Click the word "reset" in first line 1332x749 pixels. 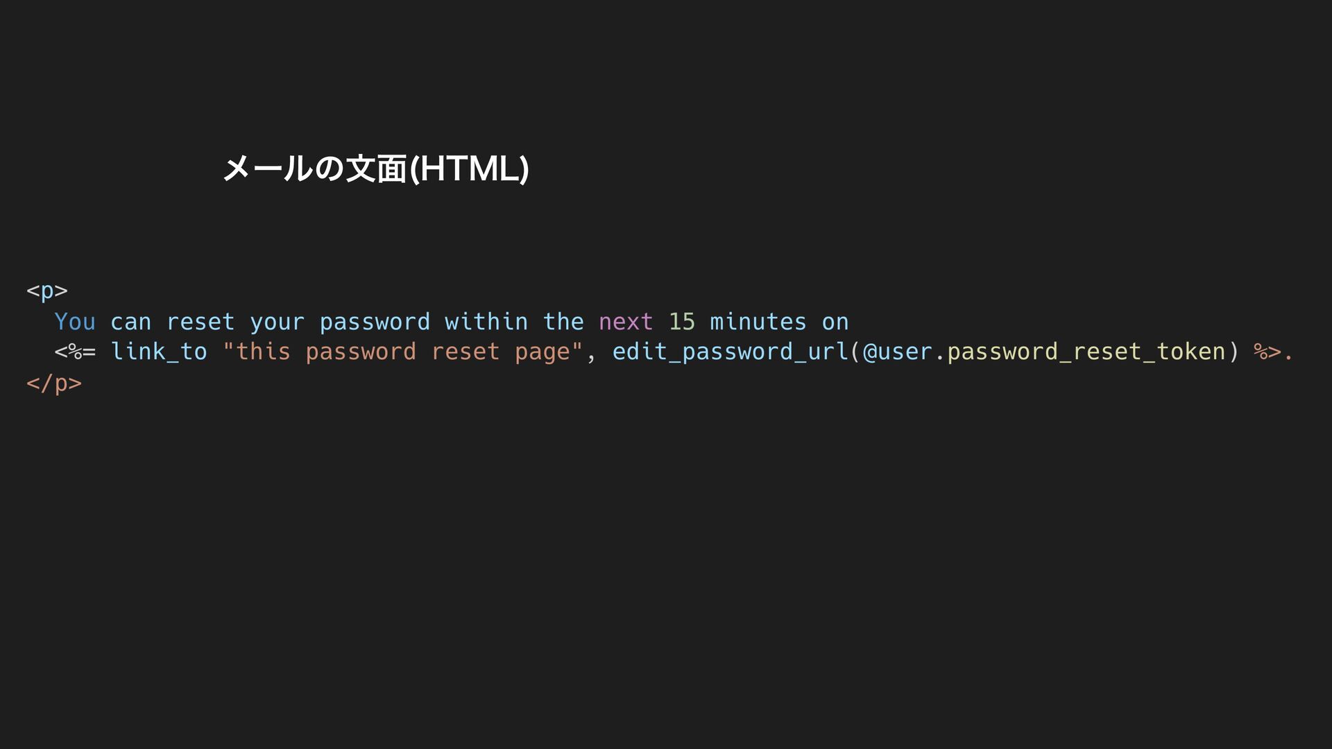[200, 322]
